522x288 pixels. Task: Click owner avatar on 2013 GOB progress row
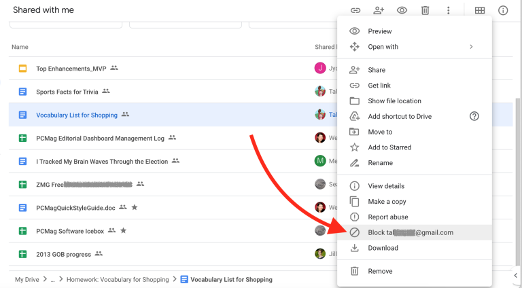pyautogui.click(x=320, y=254)
